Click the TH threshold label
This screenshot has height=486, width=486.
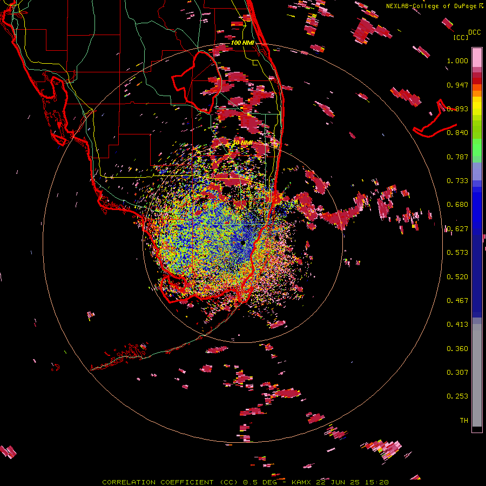[x=464, y=421]
